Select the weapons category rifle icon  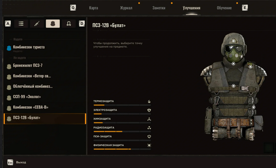(37, 24)
